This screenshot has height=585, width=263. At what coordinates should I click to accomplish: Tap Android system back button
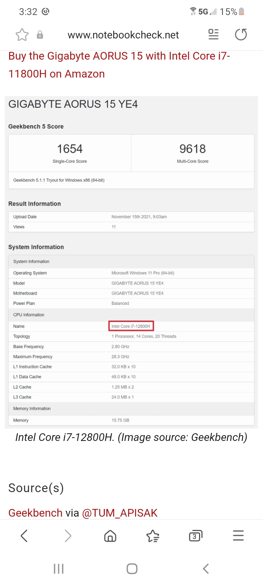click(x=206, y=569)
